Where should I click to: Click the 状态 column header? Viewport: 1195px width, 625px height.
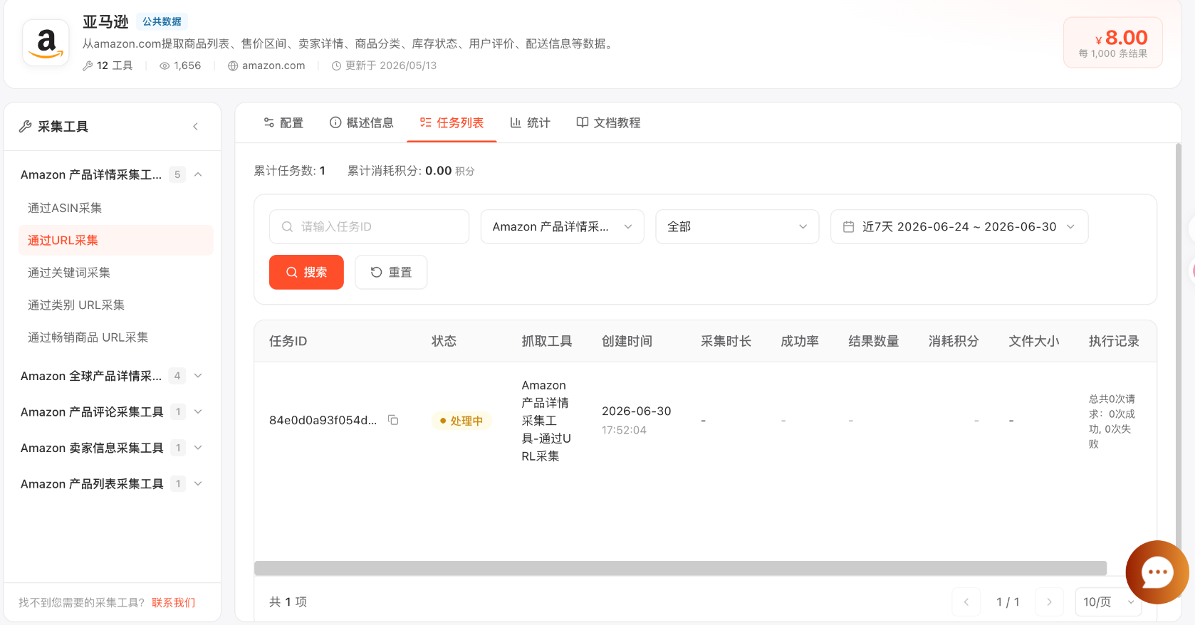coord(444,341)
